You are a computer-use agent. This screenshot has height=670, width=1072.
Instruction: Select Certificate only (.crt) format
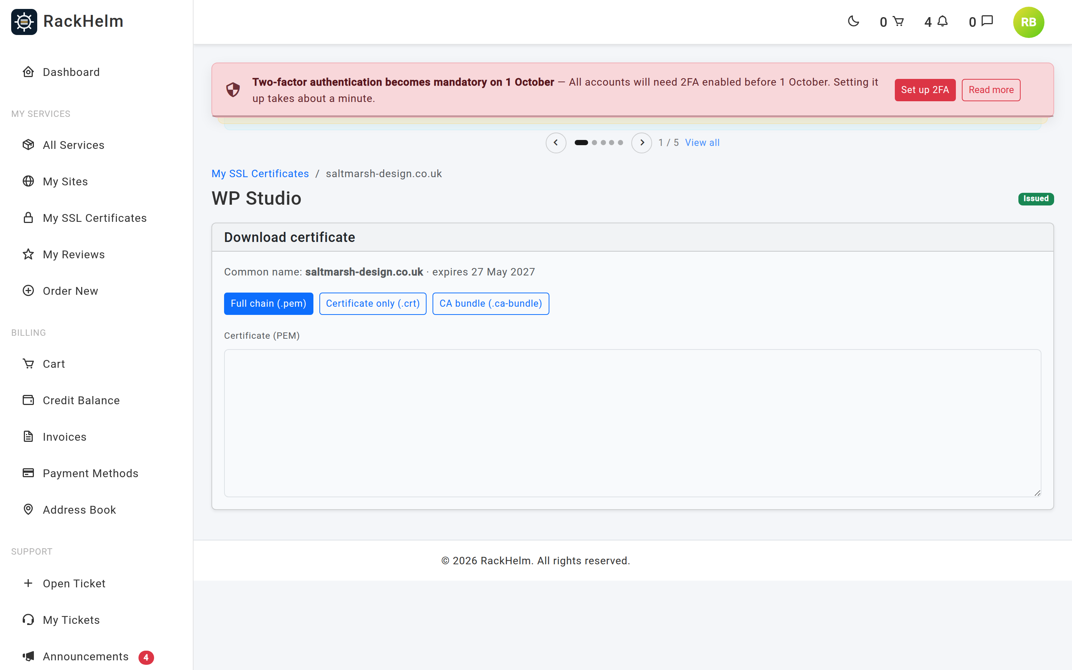[373, 303]
